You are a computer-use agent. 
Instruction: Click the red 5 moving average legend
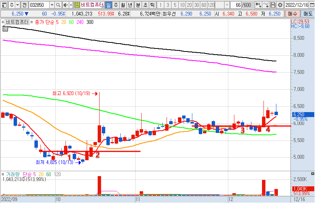point(57,22)
